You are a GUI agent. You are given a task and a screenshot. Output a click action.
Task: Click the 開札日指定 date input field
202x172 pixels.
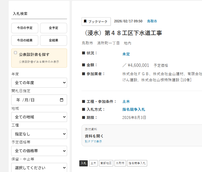(x=36, y=100)
